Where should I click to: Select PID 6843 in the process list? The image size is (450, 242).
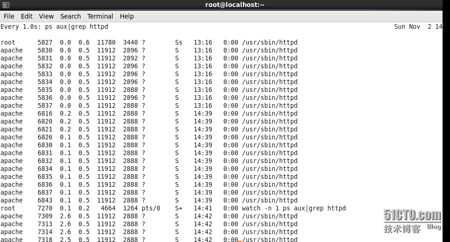(x=45, y=200)
